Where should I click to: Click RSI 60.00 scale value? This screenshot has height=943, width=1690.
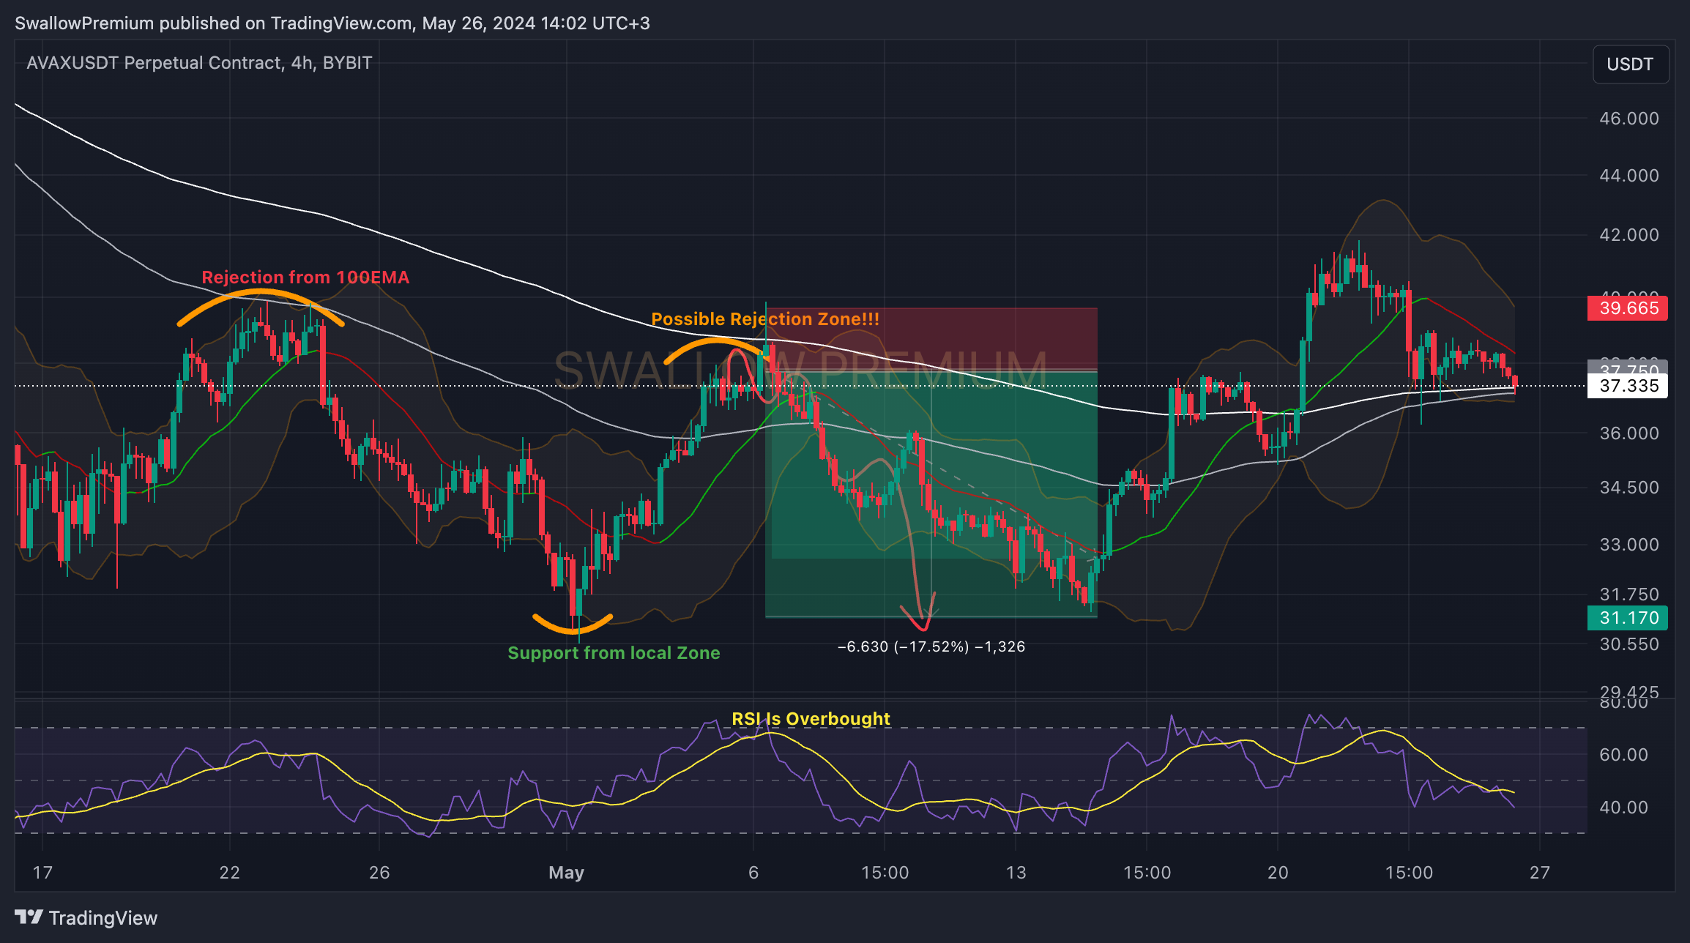tap(1623, 755)
